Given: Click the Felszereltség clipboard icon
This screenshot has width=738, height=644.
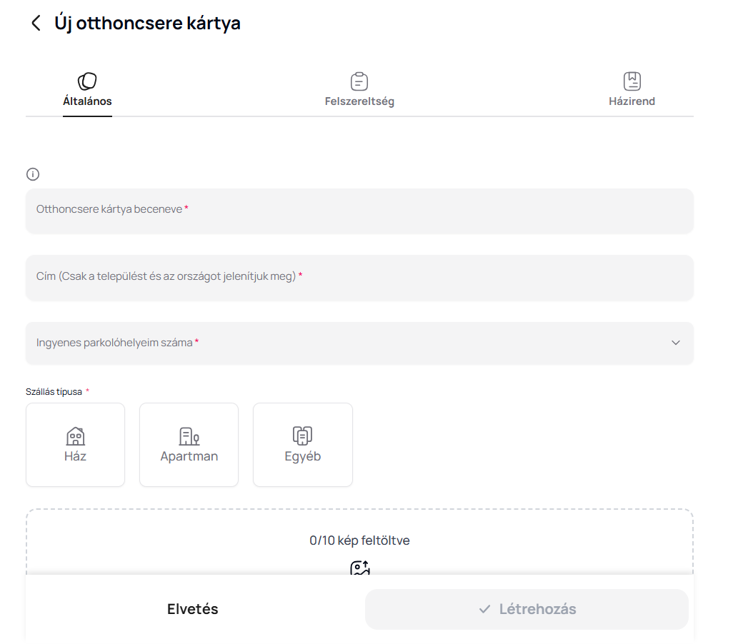Looking at the screenshot, I should click(x=359, y=81).
